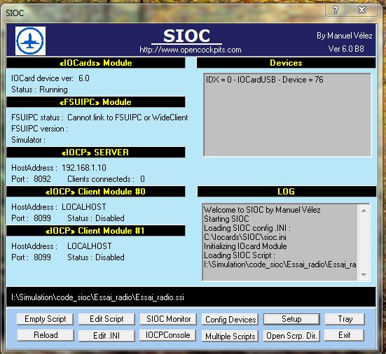The image size is (386, 354).
Task: Open the IOCPConsole
Action: (x=167, y=335)
